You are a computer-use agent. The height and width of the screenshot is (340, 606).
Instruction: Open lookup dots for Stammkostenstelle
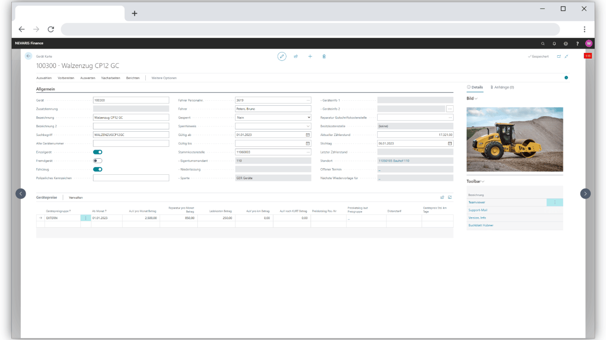click(308, 152)
